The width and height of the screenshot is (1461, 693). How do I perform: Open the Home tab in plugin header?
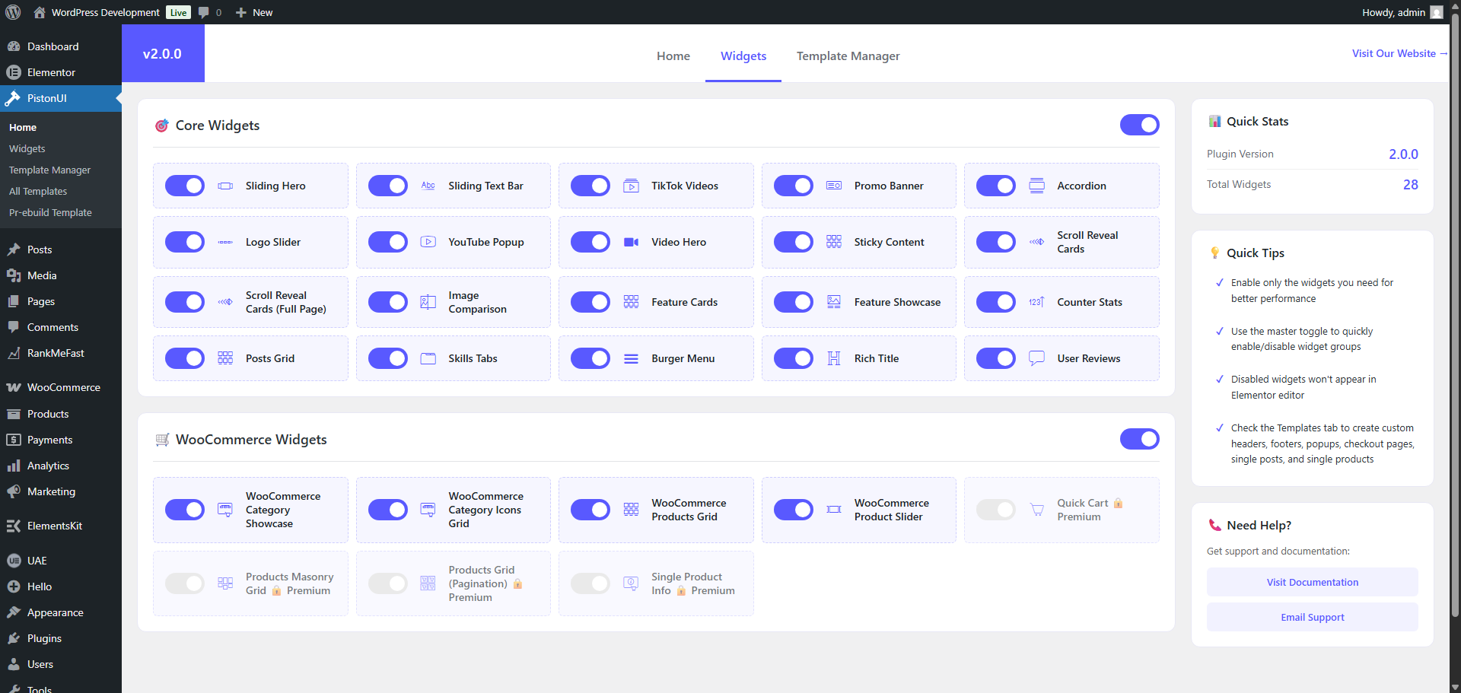(673, 56)
